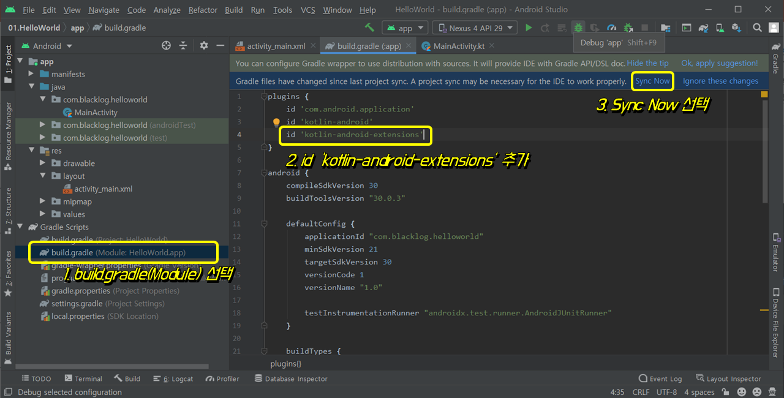Screen dimensions: 784x398
Task: Toggle the 1: Project tool window
Action: [x=8, y=64]
